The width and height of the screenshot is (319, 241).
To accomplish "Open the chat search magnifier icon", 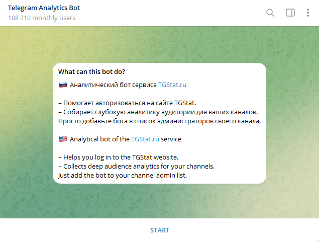I will (270, 13).
